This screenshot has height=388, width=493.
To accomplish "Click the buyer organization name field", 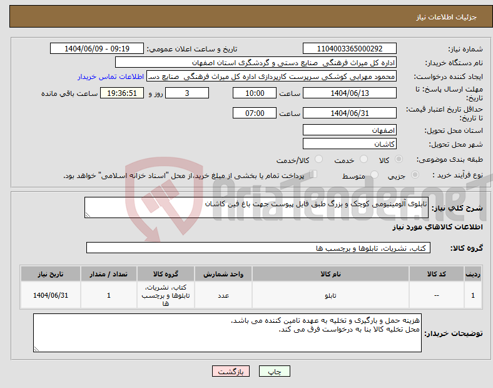I will click(x=256, y=62).
